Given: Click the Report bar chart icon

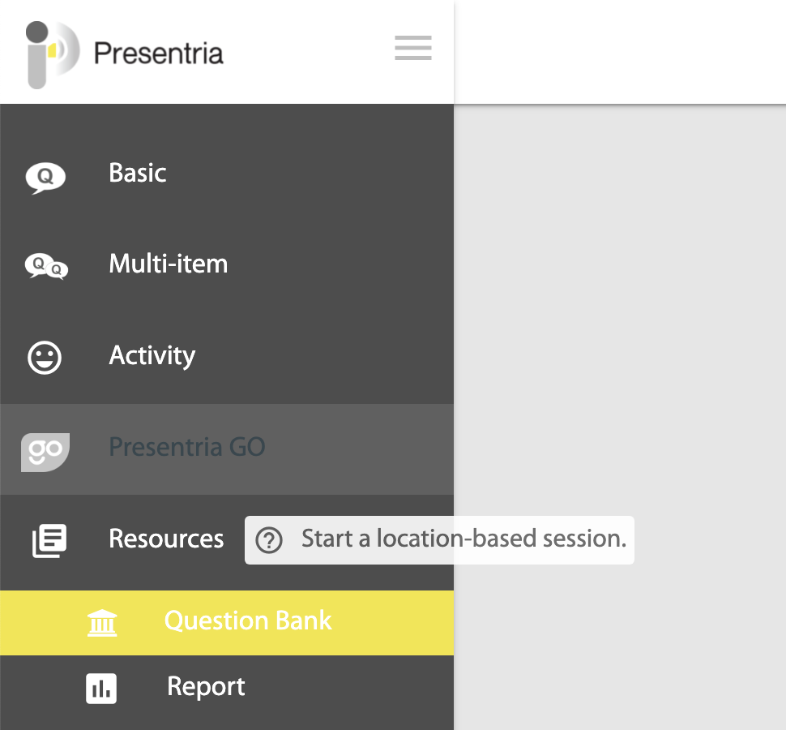Looking at the screenshot, I should 101,689.
